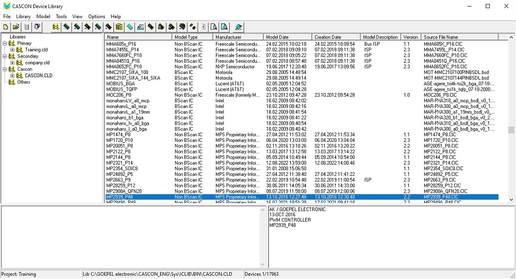Click the yellow stacked database toolbar icon
Viewport: 516px width, 279px height.
pyautogui.click(x=119, y=27)
